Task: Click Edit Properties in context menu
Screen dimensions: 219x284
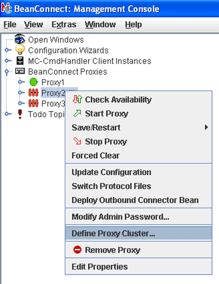Action: 100,267
